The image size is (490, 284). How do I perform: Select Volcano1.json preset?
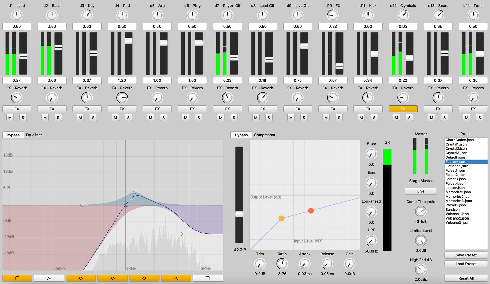point(457,214)
